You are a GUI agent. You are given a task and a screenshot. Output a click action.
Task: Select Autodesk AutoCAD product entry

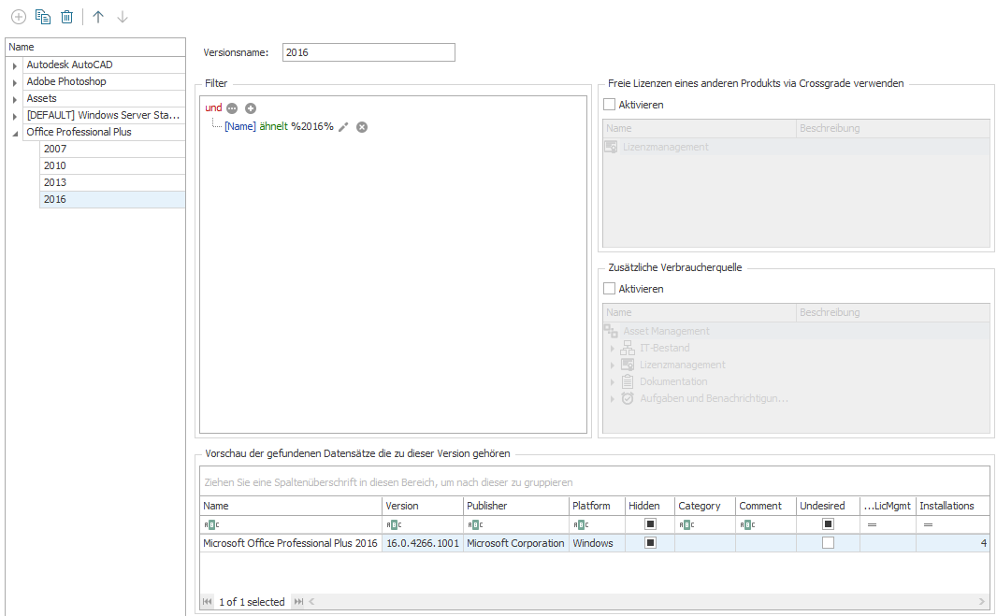point(104,64)
